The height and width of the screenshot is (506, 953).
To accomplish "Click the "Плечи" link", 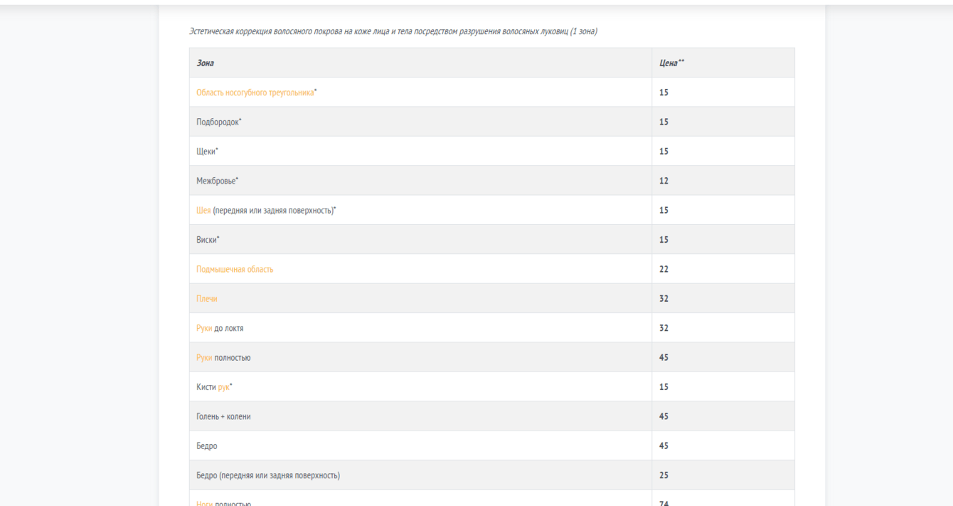I will click(x=207, y=299).
